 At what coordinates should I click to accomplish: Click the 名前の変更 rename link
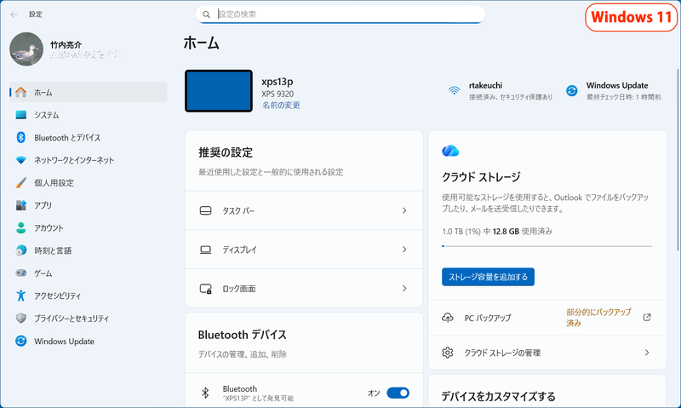click(x=281, y=105)
